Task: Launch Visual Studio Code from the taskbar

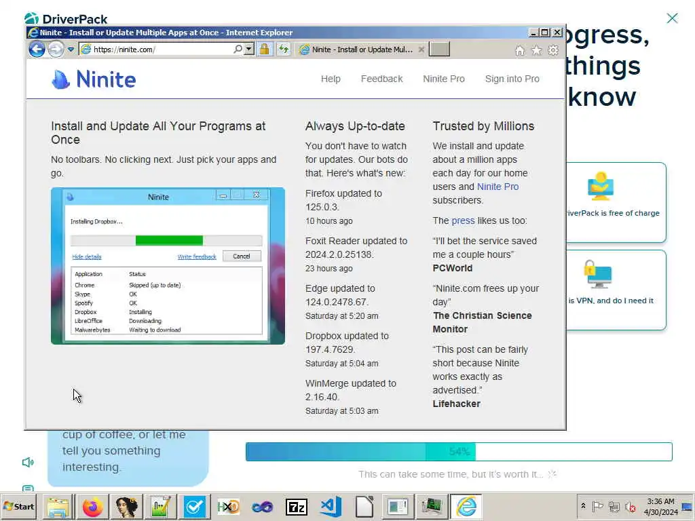Action: [331, 506]
